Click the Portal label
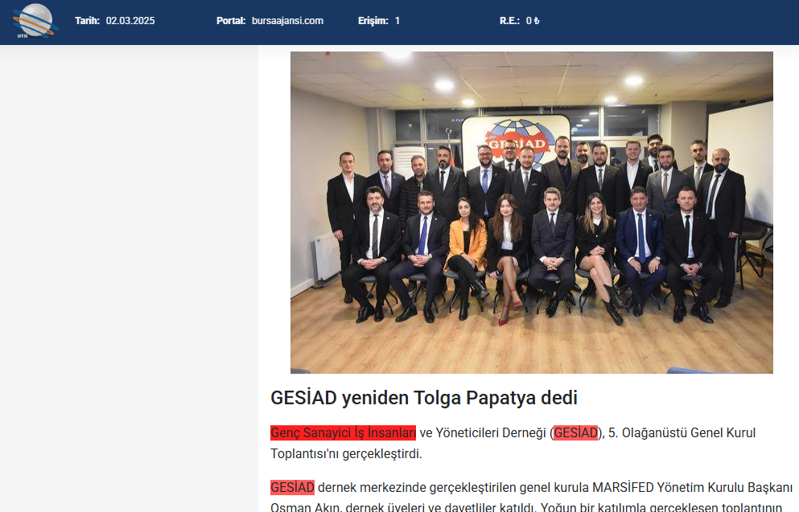This screenshot has height=512, width=799. [x=231, y=21]
